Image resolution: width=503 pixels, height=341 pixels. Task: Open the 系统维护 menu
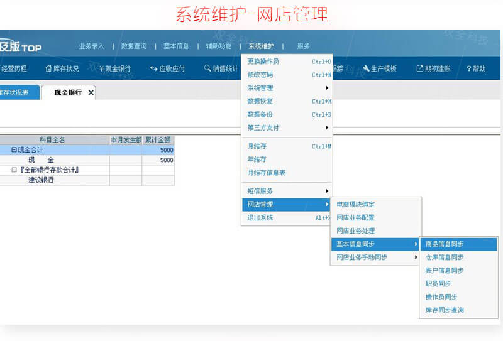261,46
